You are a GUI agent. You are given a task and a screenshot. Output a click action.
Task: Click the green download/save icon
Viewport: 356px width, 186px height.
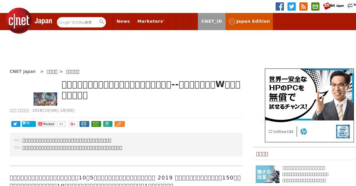tap(108, 124)
